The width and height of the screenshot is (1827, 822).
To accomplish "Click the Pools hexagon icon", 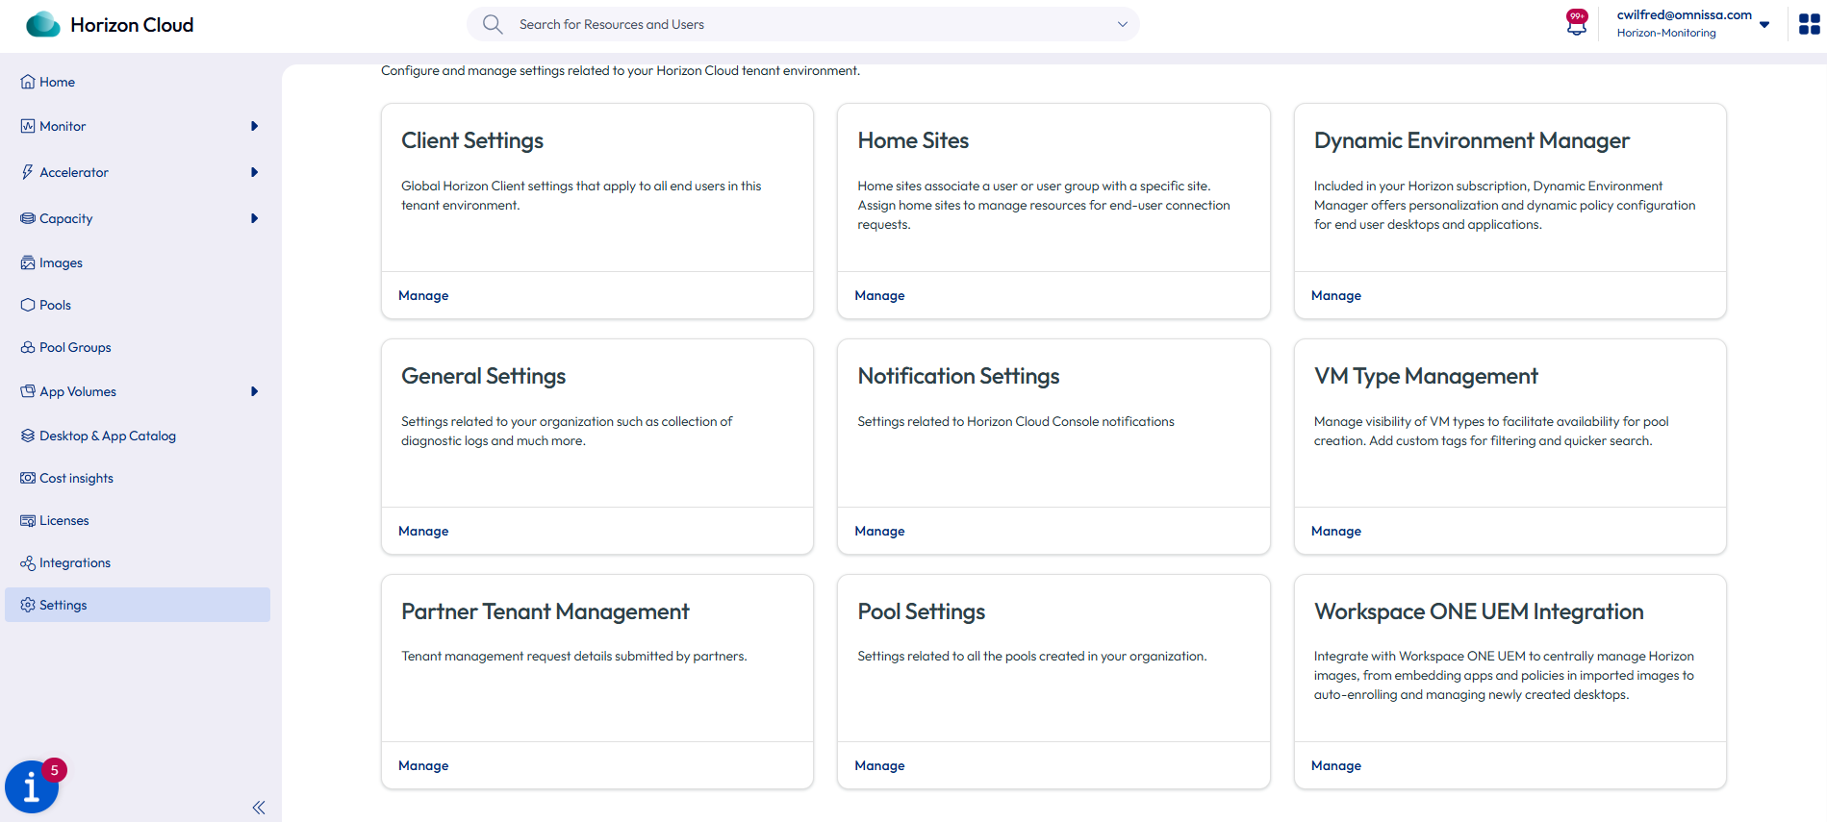I will coord(28,305).
